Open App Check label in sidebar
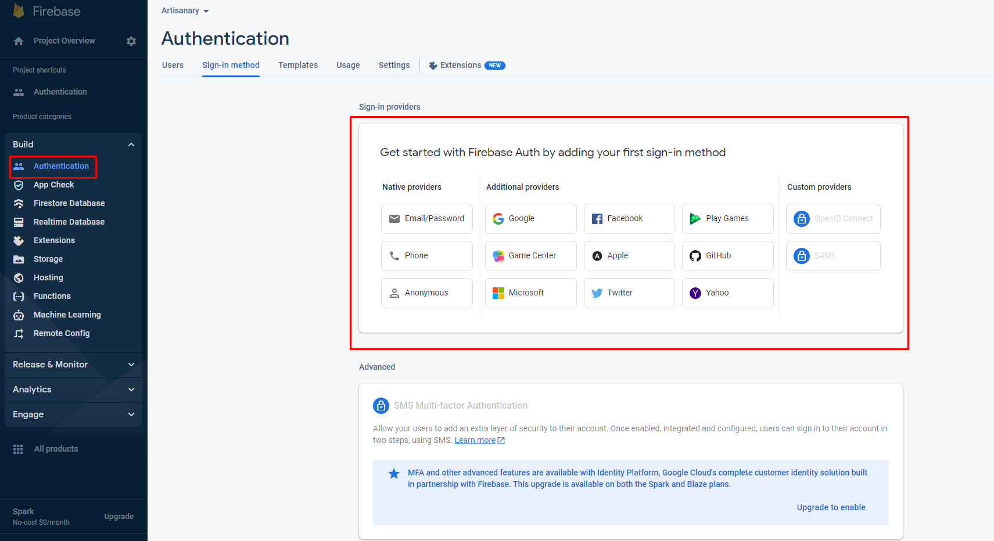The height and width of the screenshot is (541, 994). click(x=54, y=185)
